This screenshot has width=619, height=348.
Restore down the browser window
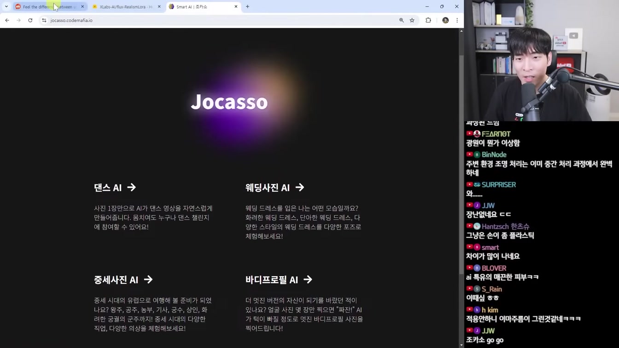[442, 7]
